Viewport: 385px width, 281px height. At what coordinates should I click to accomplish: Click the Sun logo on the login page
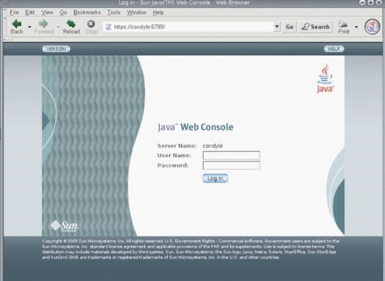(64, 225)
